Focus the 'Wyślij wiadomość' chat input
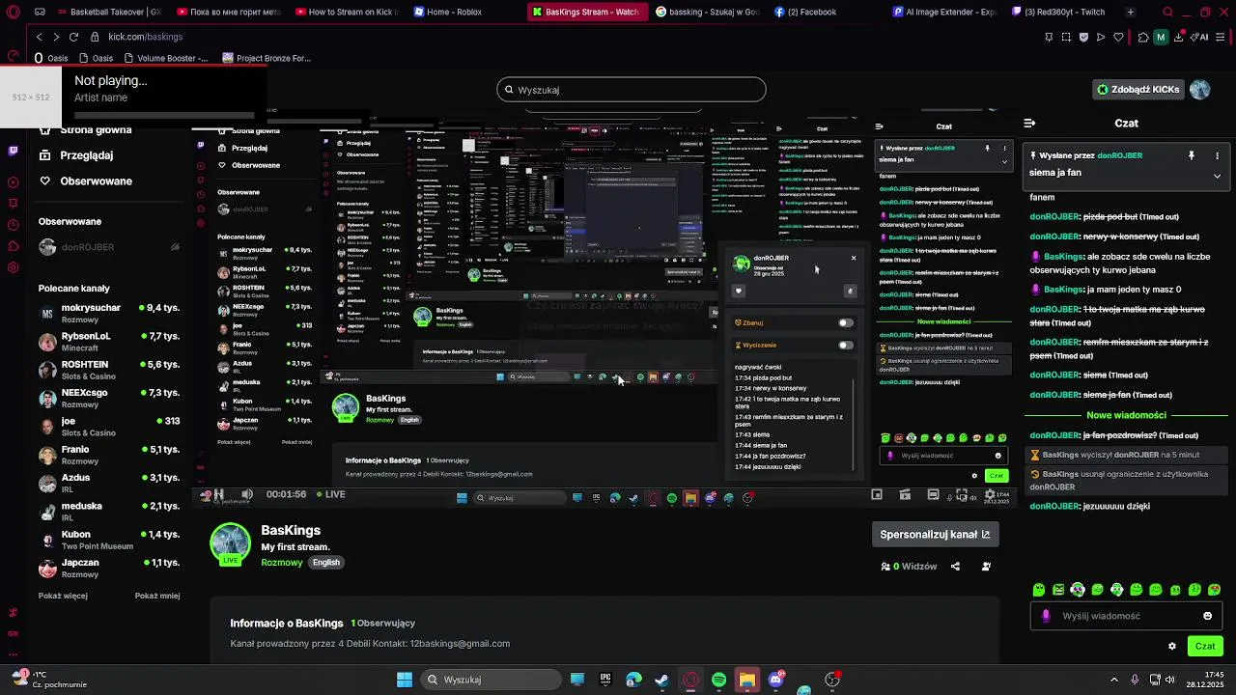 [x=1125, y=616]
